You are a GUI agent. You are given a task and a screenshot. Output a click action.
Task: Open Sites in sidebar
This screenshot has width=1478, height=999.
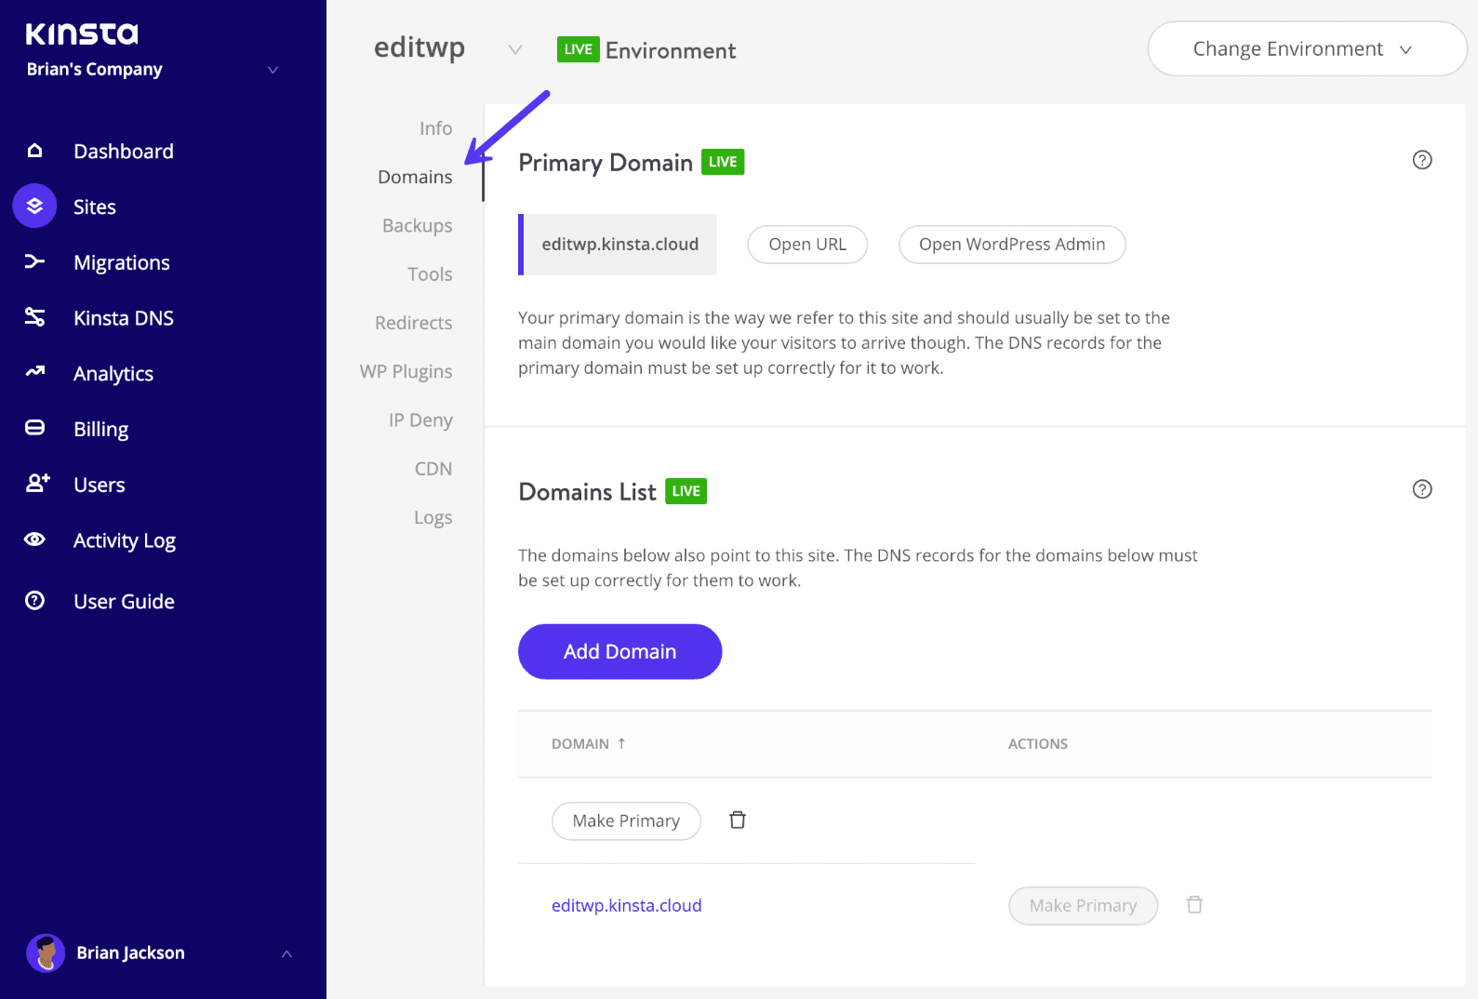95,206
